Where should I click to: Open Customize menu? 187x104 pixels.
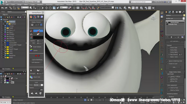click(79, 4)
